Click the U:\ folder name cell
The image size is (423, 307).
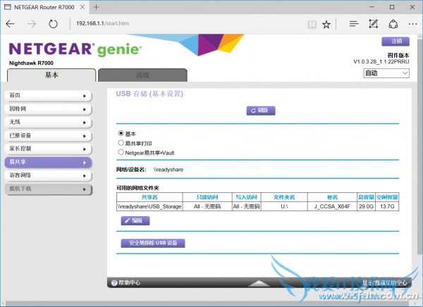click(284, 207)
